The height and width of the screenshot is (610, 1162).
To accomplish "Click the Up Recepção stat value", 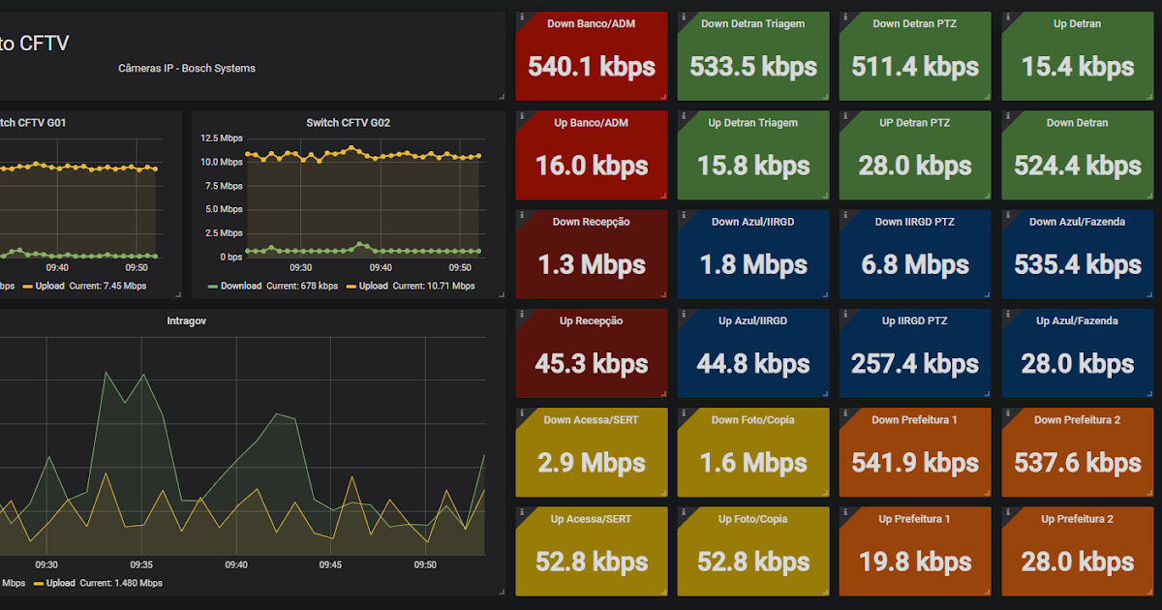I will pyautogui.click(x=591, y=363).
